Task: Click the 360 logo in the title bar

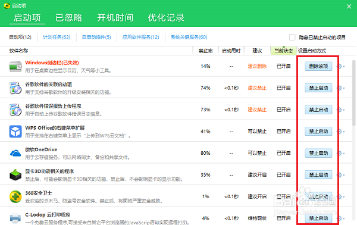Action: 7,5
